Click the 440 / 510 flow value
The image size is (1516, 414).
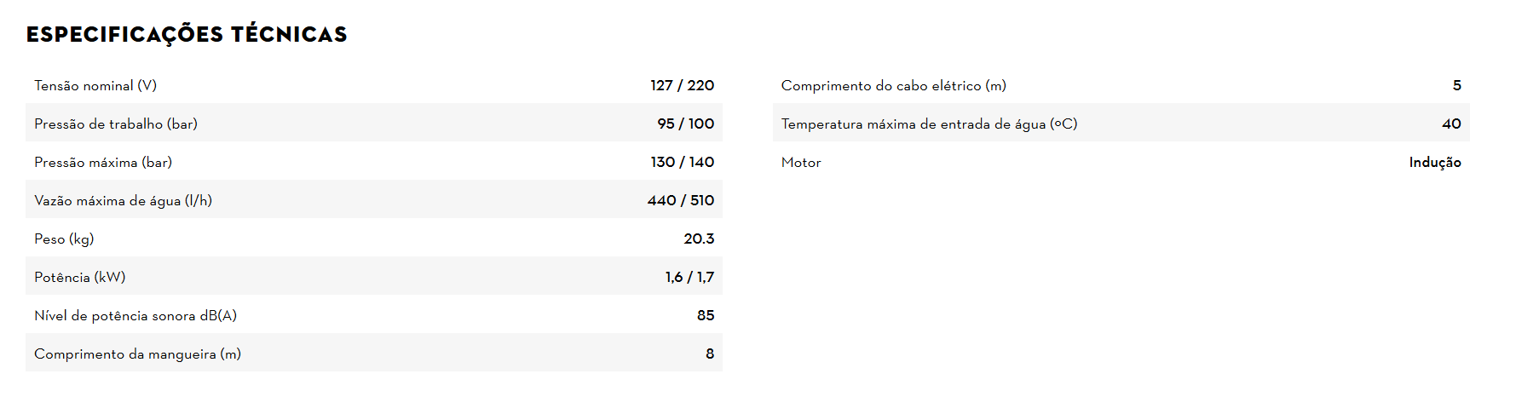tap(680, 200)
